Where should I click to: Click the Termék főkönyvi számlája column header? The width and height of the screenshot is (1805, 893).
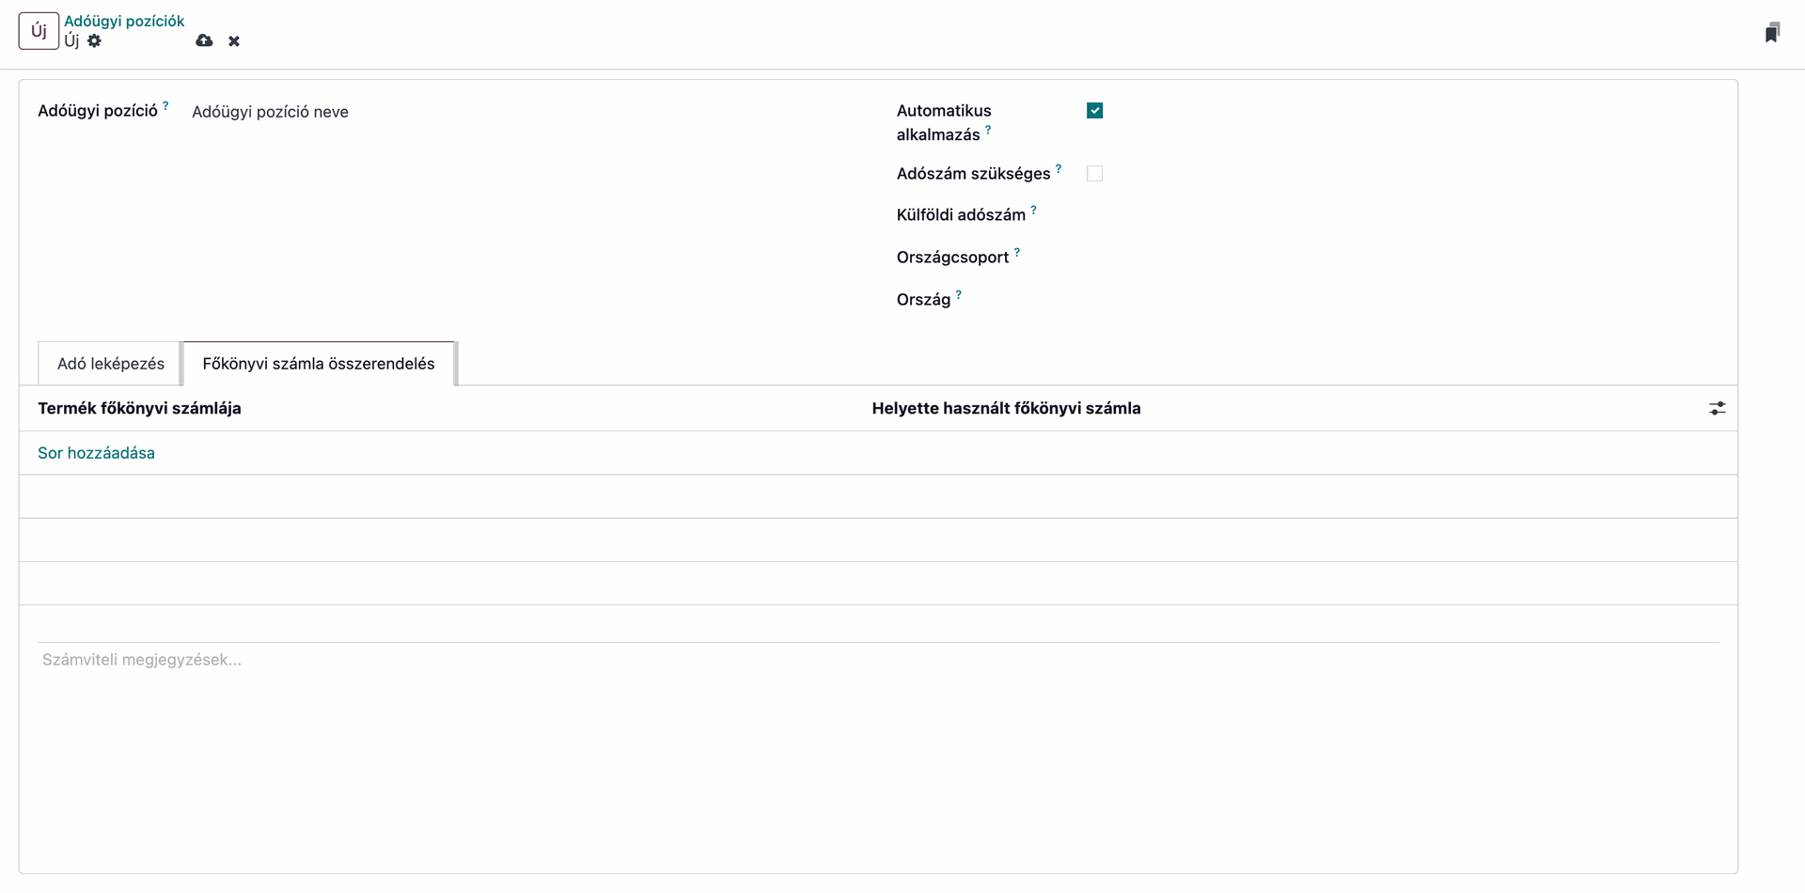click(139, 408)
